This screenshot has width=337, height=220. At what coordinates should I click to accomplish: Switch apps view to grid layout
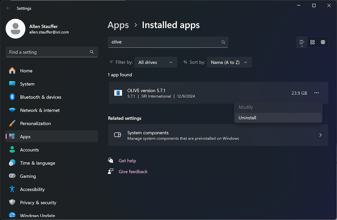point(322,42)
